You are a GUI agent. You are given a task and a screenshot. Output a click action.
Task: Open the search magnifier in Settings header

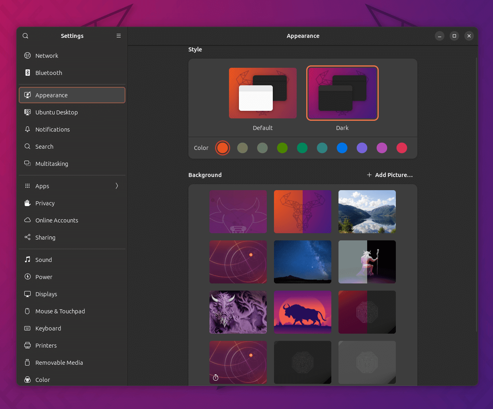25,35
